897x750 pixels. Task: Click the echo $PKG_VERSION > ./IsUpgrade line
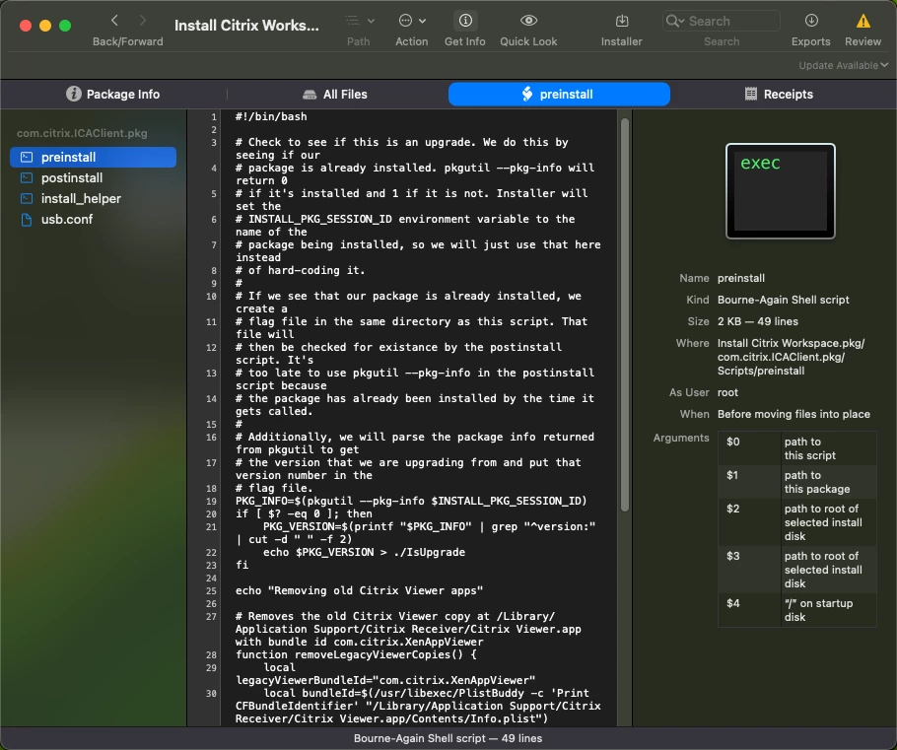(x=364, y=552)
